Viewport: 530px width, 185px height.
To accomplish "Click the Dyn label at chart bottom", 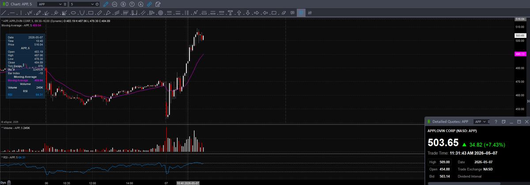I will click(3, 182).
